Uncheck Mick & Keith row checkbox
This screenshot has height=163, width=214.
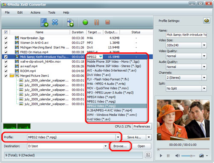(6, 57)
